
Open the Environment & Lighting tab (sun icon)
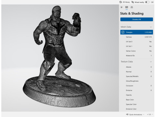pyautogui.click(x=122, y=7)
